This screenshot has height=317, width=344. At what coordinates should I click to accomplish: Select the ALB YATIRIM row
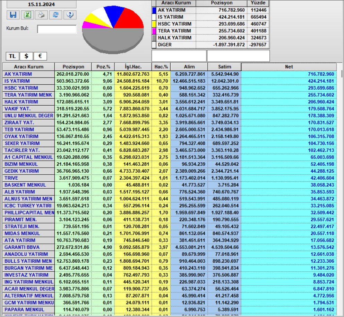click(169, 192)
